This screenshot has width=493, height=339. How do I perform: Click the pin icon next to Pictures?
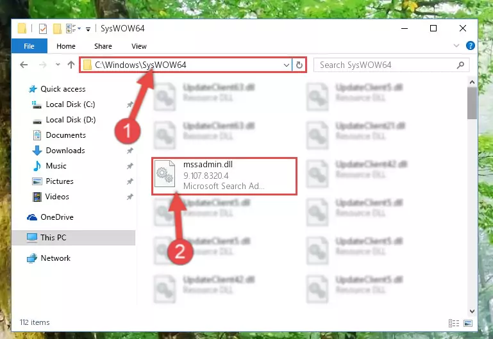130,181
